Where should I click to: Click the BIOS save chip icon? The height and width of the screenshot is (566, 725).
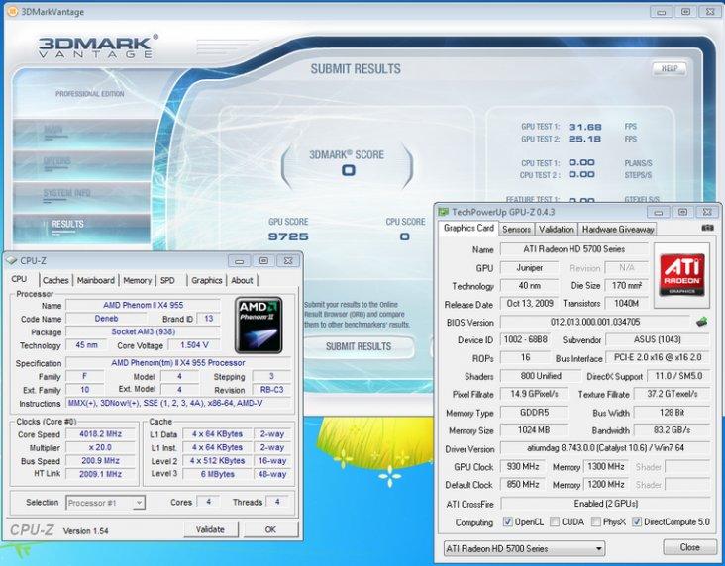tap(701, 322)
